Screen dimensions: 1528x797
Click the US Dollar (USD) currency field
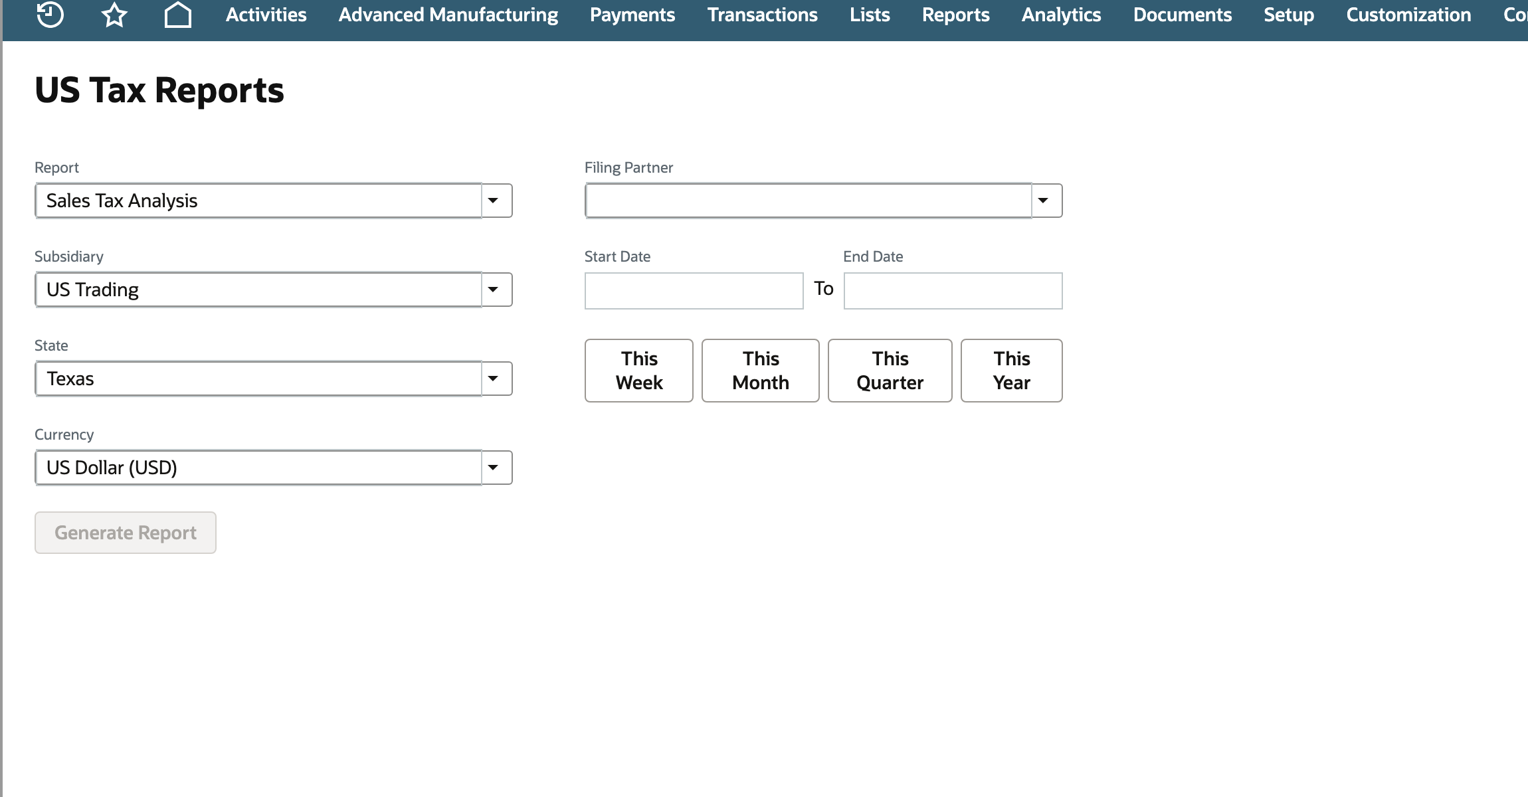[258, 468]
